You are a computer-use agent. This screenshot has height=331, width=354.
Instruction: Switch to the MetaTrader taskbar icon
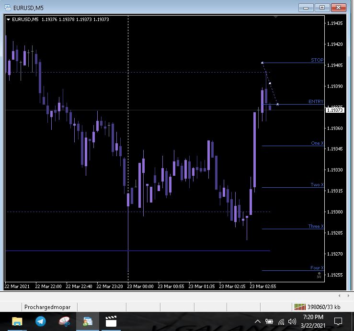[88, 321]
